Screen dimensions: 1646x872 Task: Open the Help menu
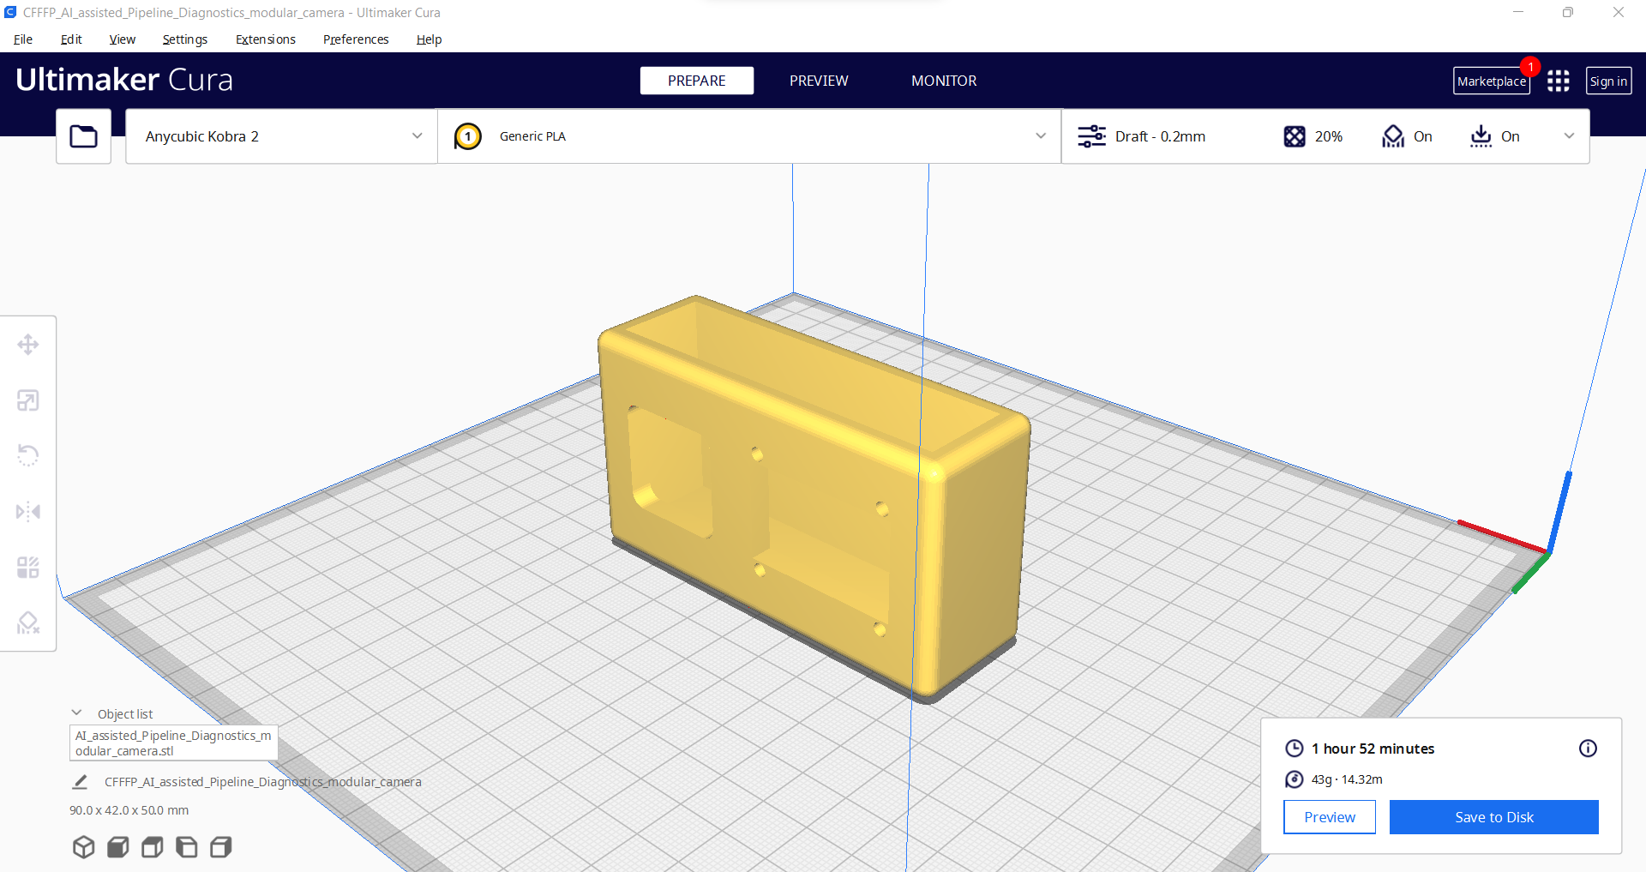[429, 39]
